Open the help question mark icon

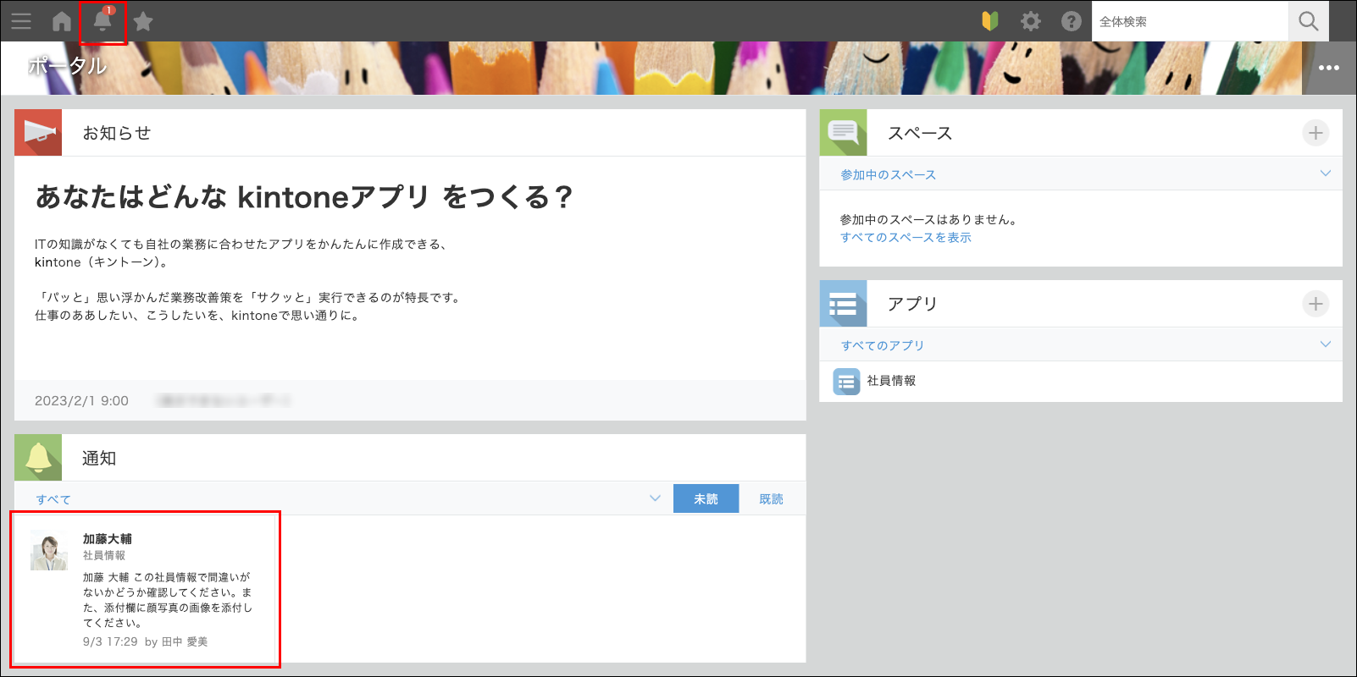(x=1072, y=21)
